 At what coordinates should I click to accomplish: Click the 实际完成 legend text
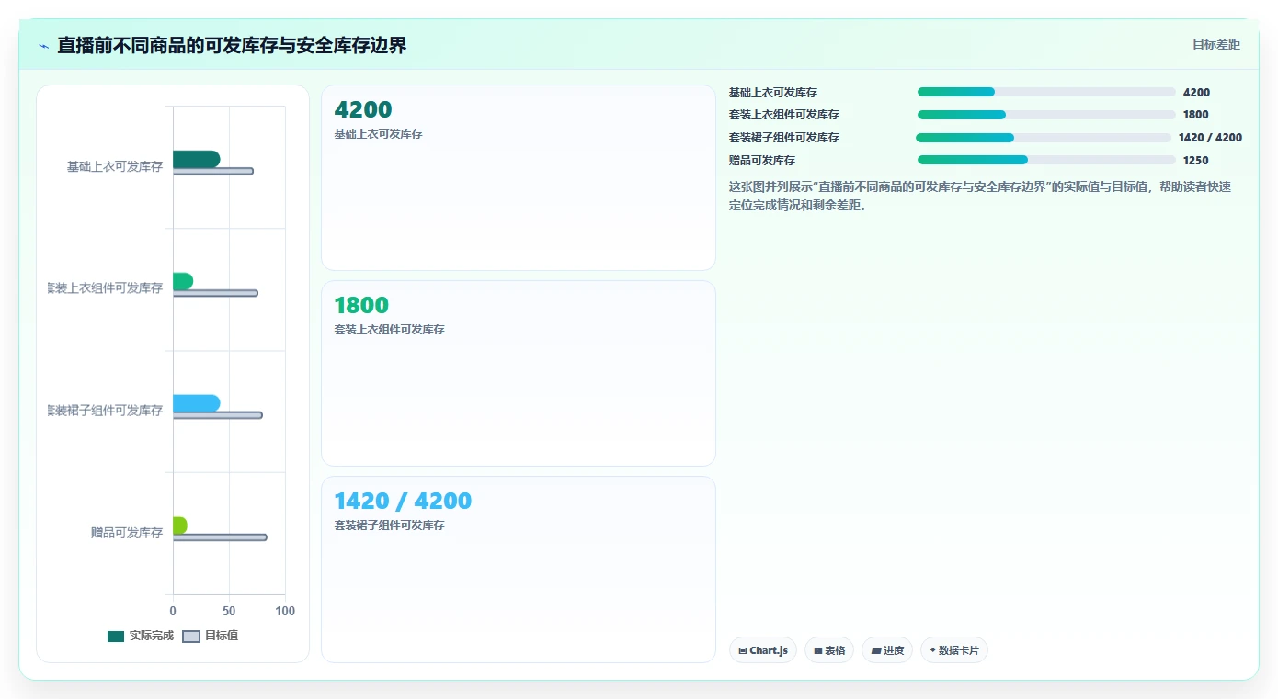click(x=151, y=636)
